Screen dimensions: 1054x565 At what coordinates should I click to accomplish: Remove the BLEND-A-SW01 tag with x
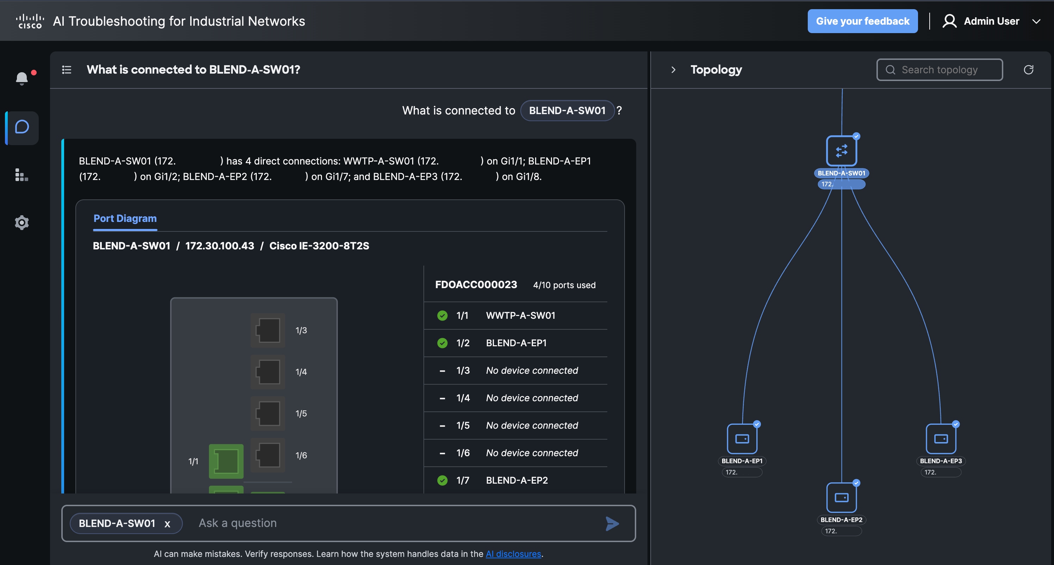click(167, 524)
